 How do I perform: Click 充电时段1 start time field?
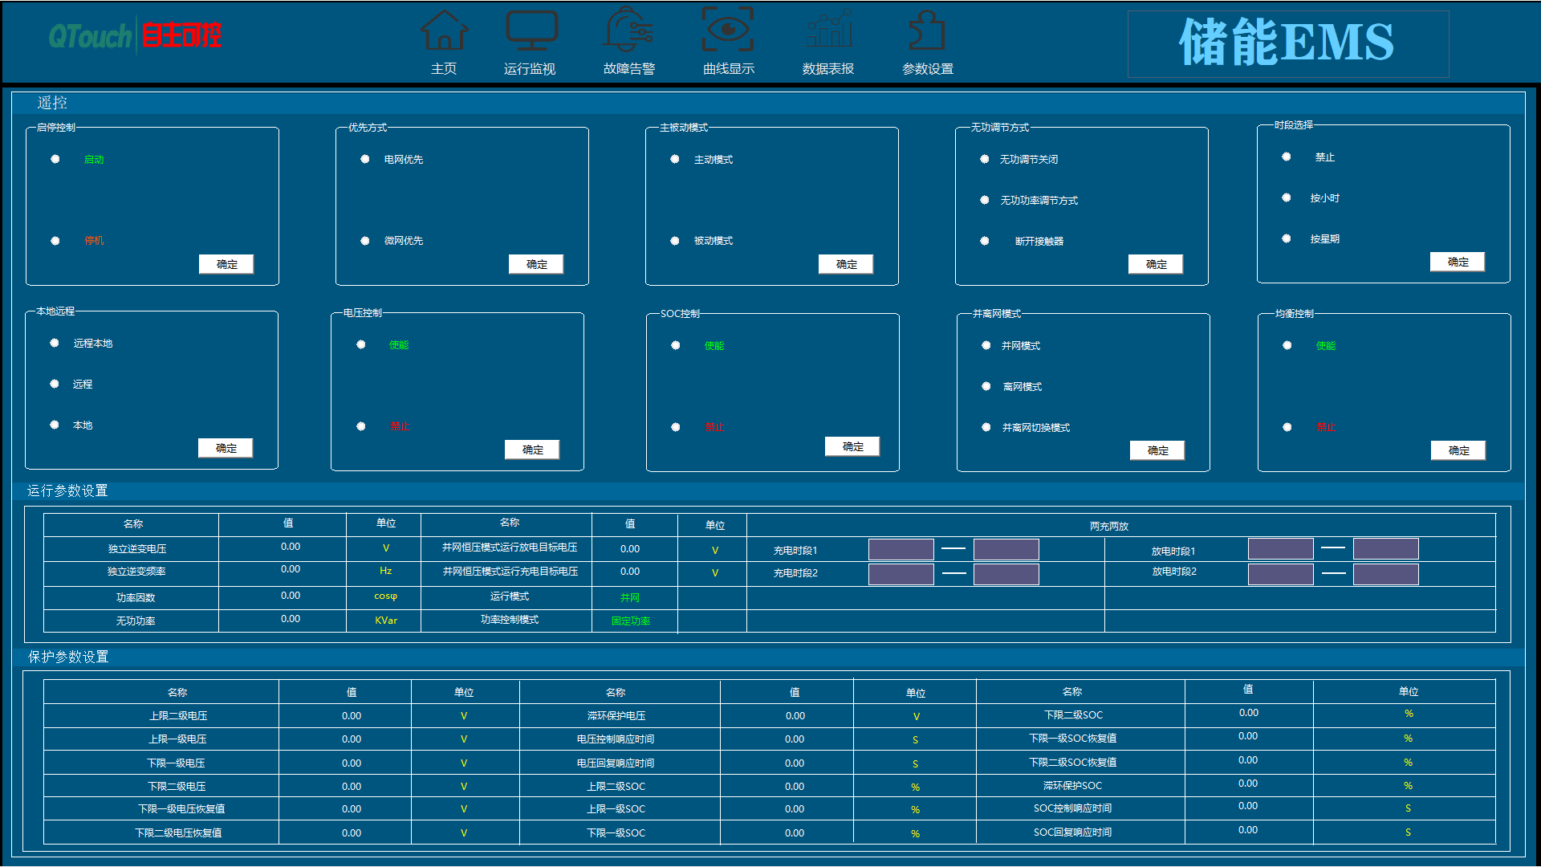click(901, 550)
